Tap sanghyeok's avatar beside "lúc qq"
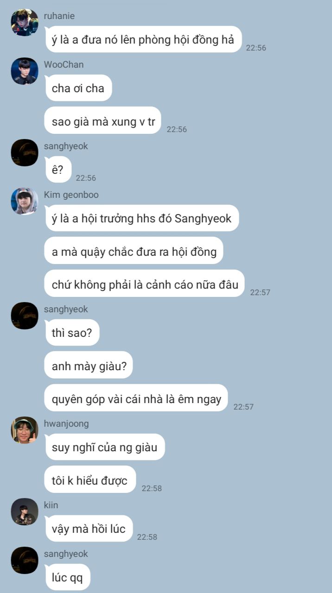This screenshot has width=332, height=593. (x=25, y=560)
